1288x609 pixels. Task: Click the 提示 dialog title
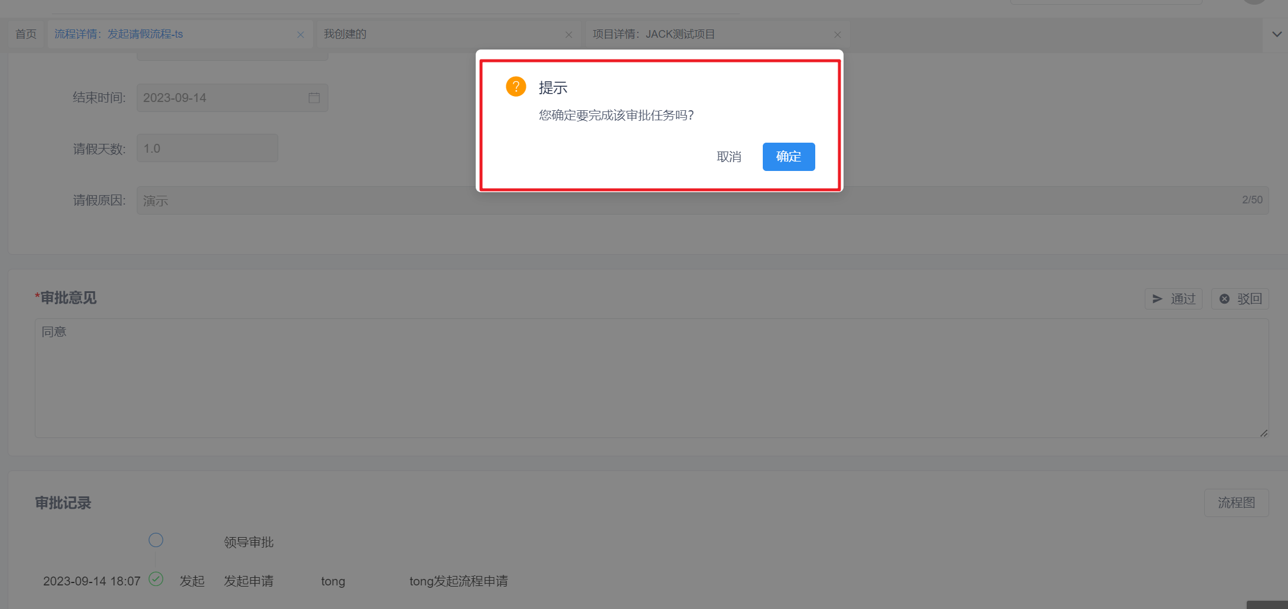coord(553,88)
